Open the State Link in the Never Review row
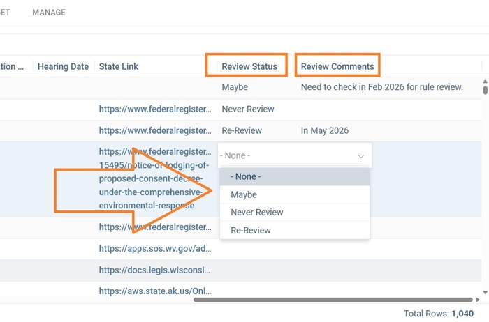This screenshot has height=322, width=489. (x=154, y=109)
